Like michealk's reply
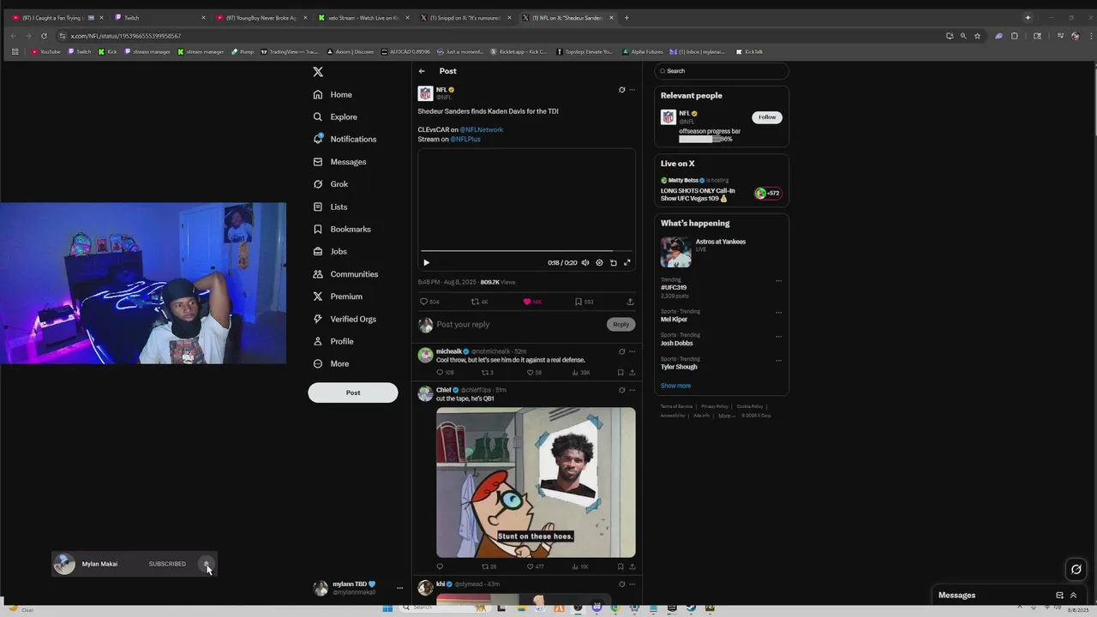 [534, 373]
